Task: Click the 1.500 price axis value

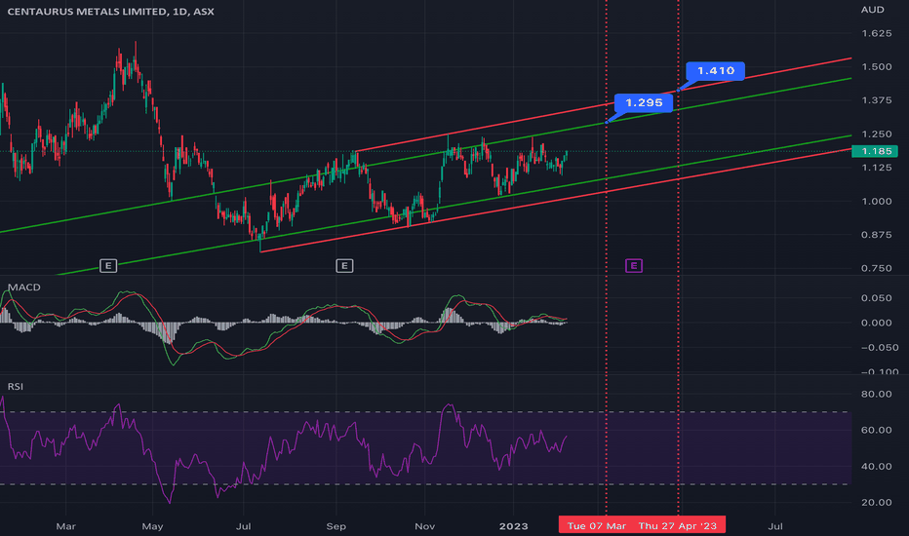Action: pos(877,67)
